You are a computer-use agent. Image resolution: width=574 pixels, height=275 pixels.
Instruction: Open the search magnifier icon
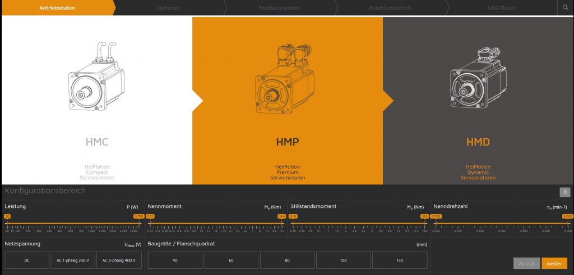click(565, 8)
